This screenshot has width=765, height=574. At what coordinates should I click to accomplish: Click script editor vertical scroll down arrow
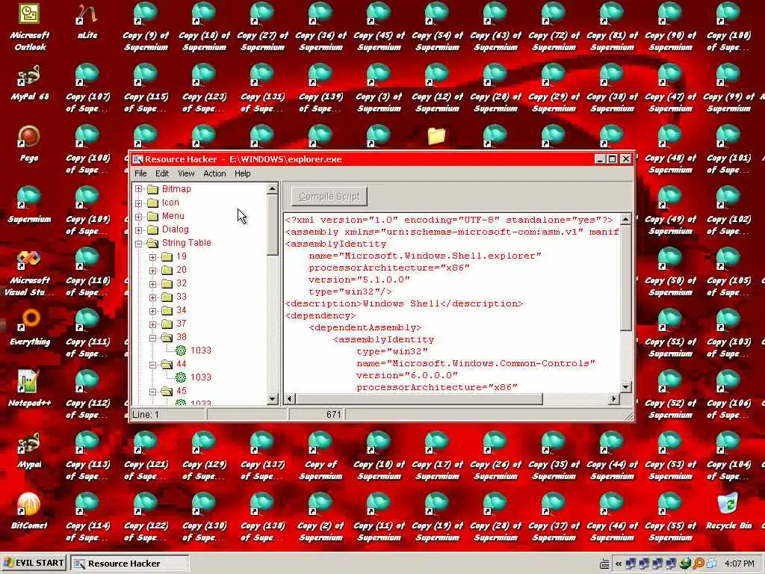(625, 387)
